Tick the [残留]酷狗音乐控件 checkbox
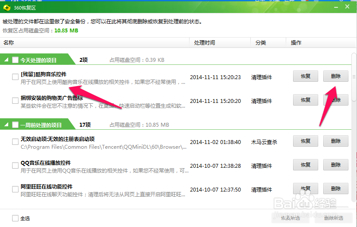The height and width of the screenshot is (227, 357). click(15, 77)
